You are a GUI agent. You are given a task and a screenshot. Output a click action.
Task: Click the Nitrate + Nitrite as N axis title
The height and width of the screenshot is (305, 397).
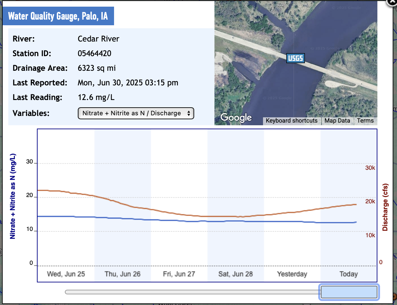pos(13,196)
